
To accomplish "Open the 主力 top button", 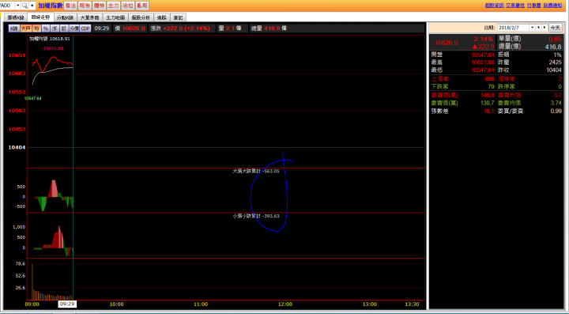I will click(113, 6).
